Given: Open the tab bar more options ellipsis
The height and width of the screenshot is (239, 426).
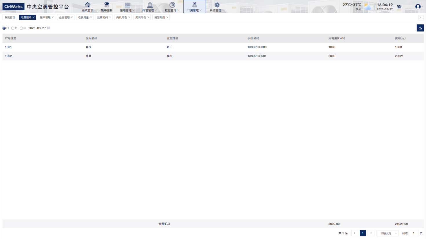Looking at the screenshot, I should point(421,18).
